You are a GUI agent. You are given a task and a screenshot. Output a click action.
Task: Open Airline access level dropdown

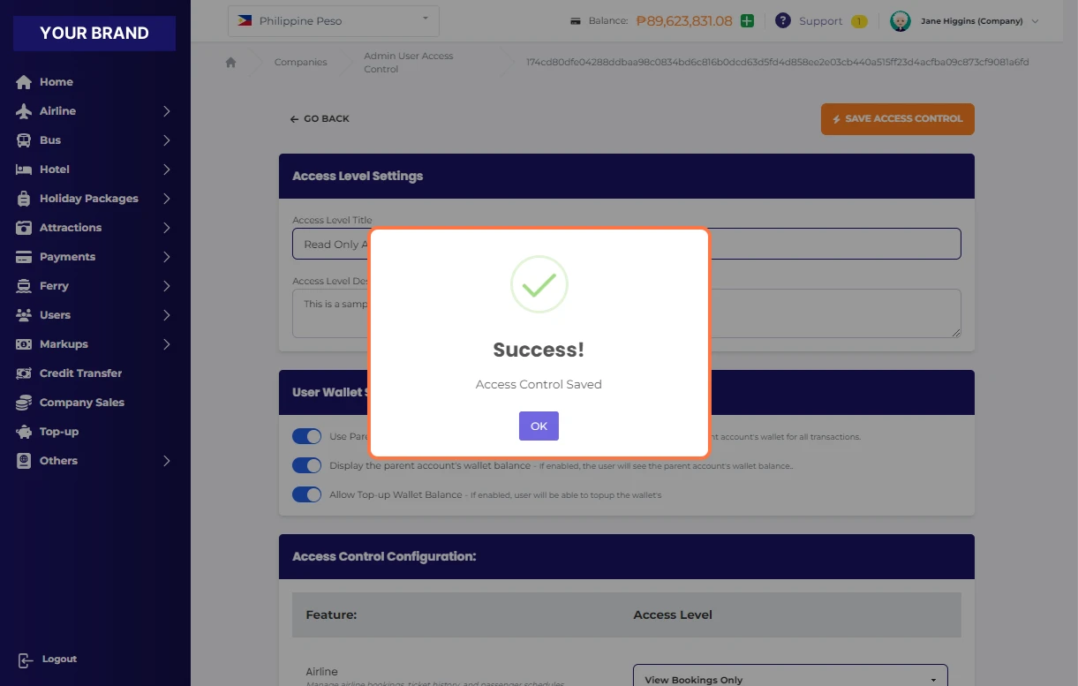[x=789, y=678]
